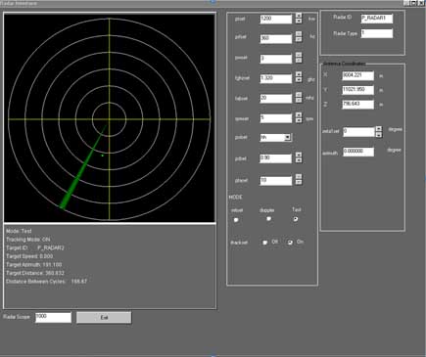Viewport: 426px width, 357px height.
Task: Click the 'Distance Between Cycles' line
Action: (47, 282)
